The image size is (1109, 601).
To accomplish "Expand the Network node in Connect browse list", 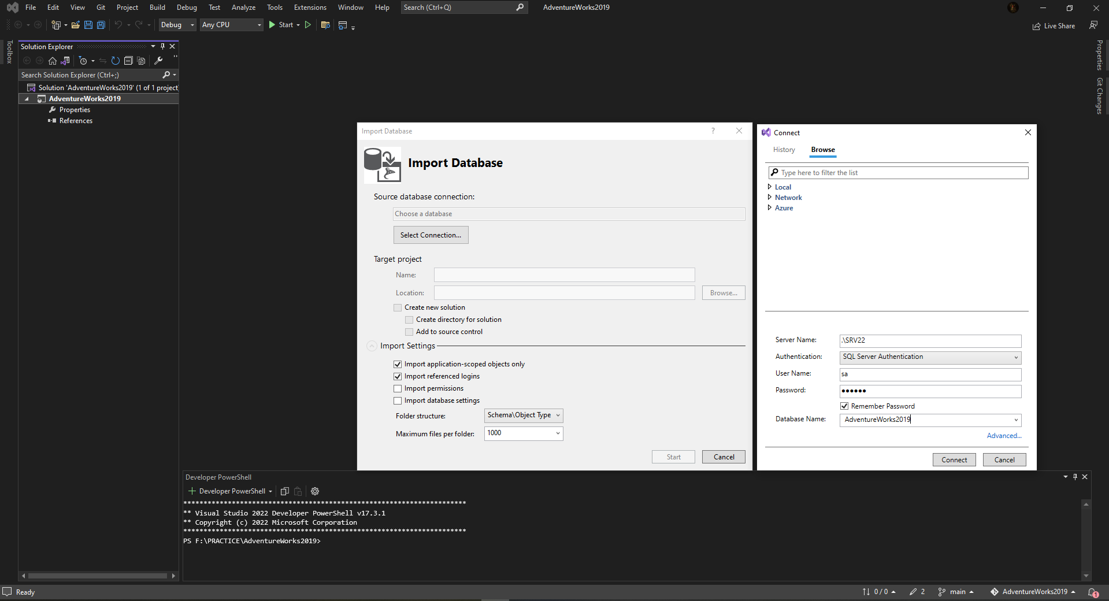I will click(x=770, y=197).
